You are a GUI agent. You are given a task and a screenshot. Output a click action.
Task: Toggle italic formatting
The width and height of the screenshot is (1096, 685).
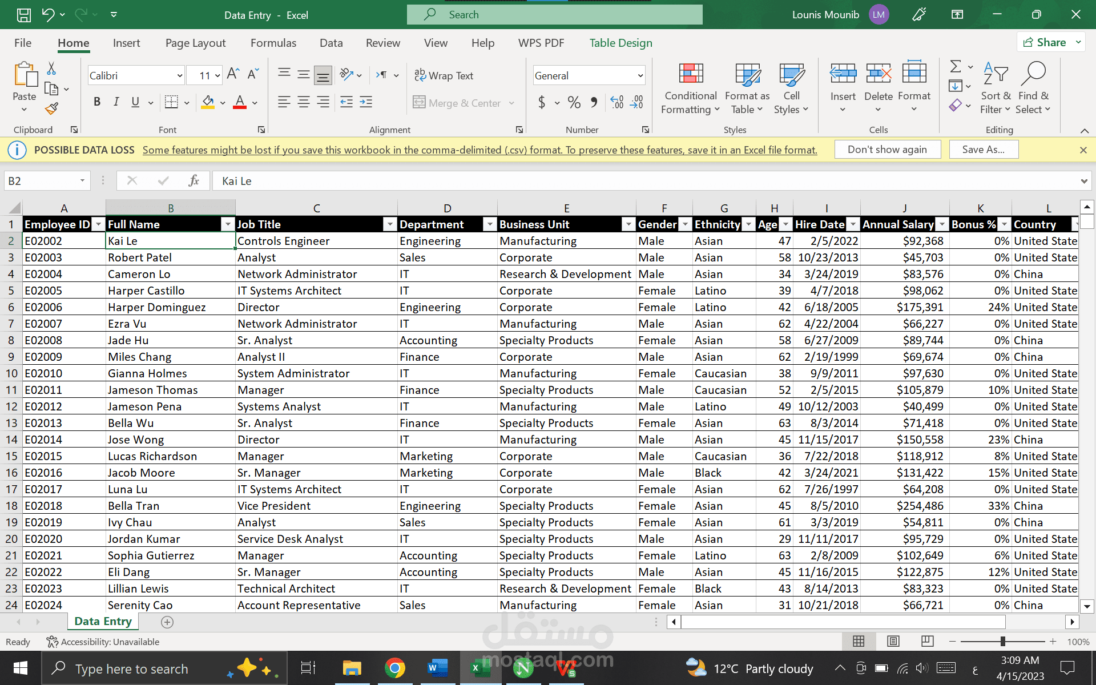click(116, 102)
